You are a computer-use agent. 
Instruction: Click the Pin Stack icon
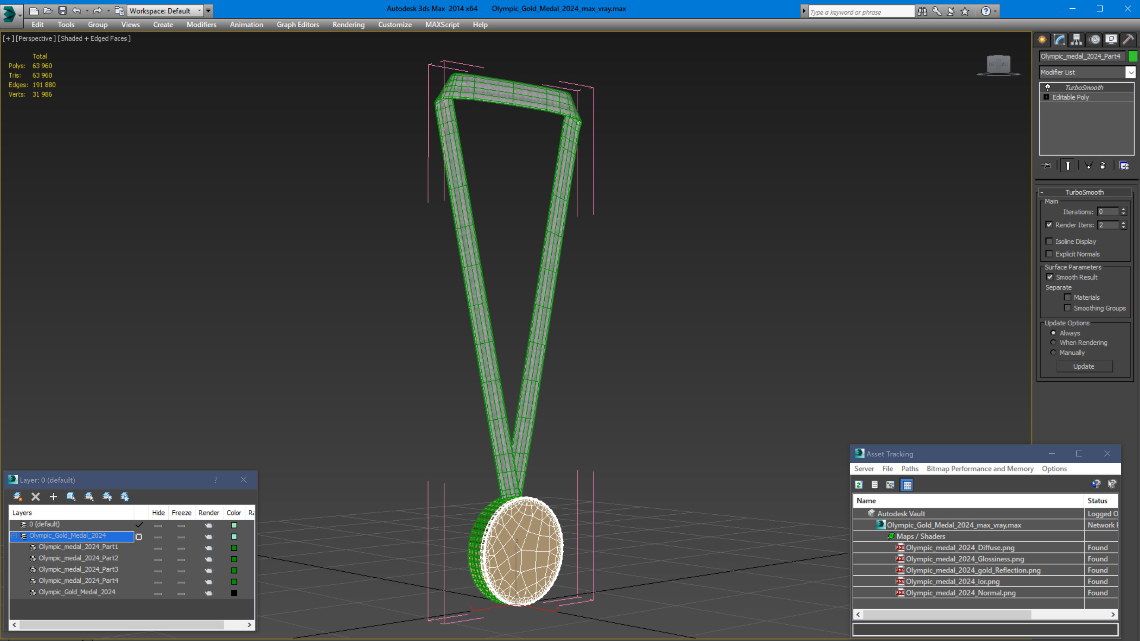coord(1047,165)
